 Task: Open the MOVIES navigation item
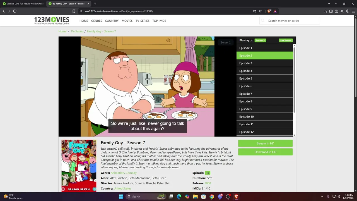tap(127, 21)
